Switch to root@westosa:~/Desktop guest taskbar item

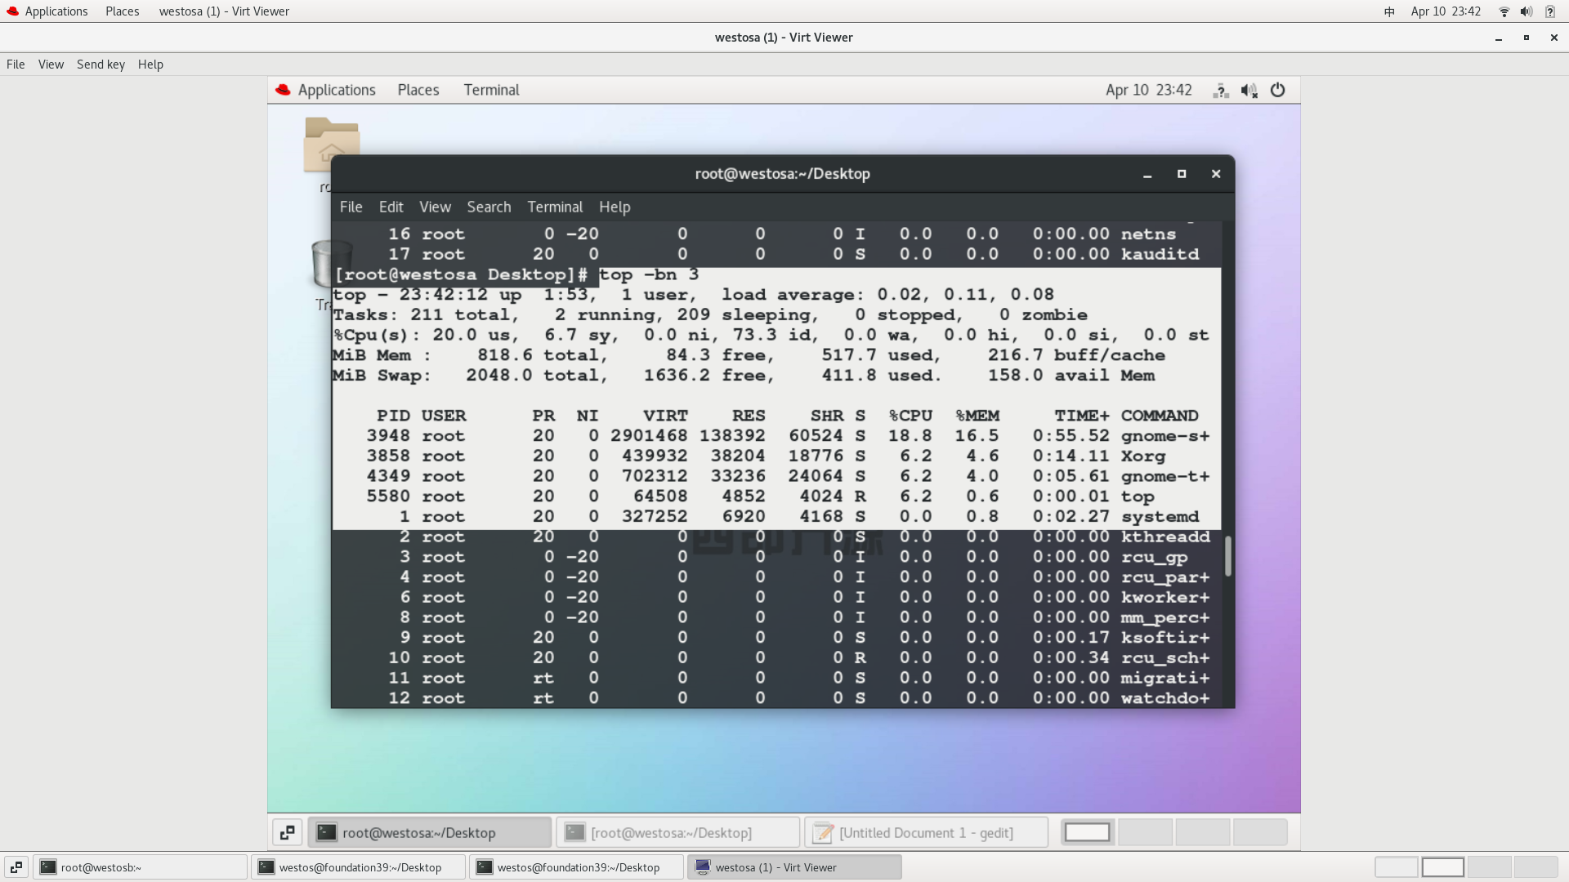click(430, 832)
